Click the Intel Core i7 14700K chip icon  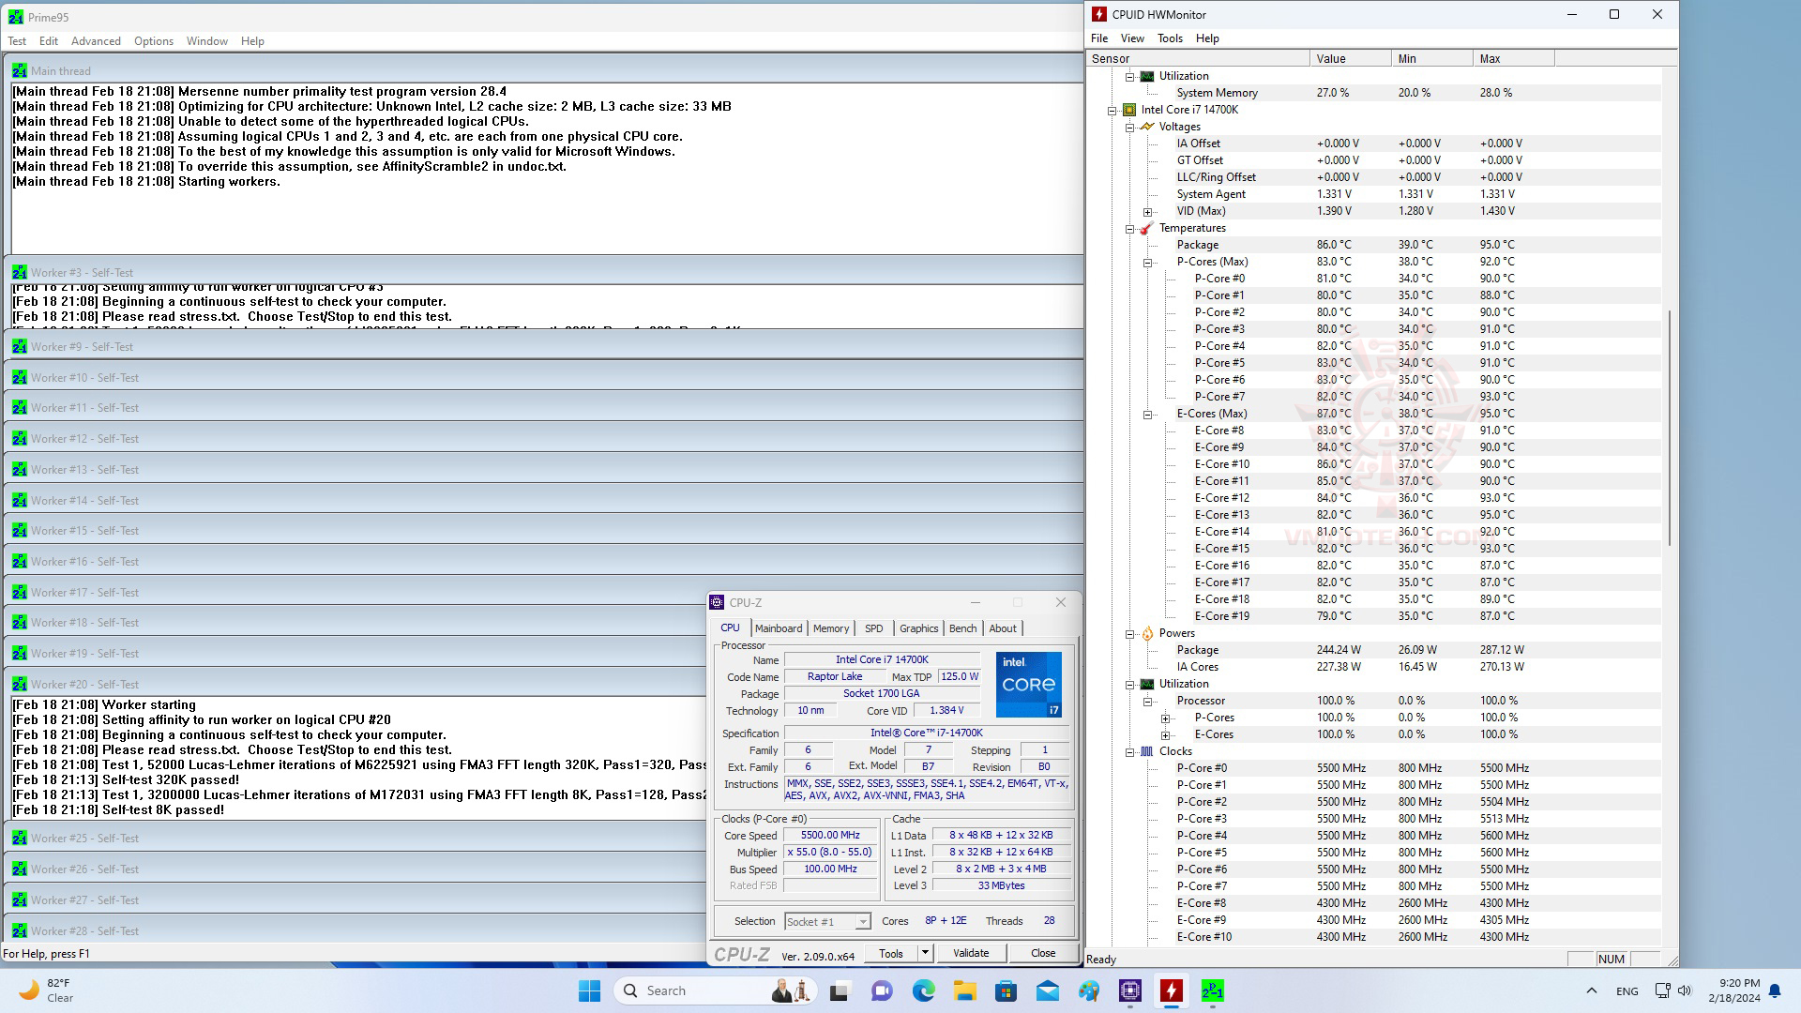pos(1129,111)
